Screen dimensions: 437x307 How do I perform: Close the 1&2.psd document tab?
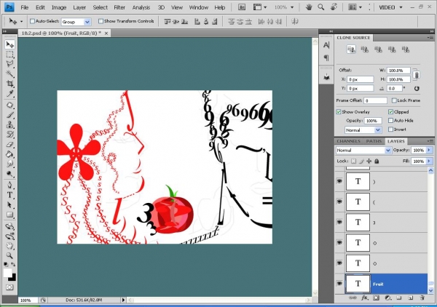click(106, 33)
